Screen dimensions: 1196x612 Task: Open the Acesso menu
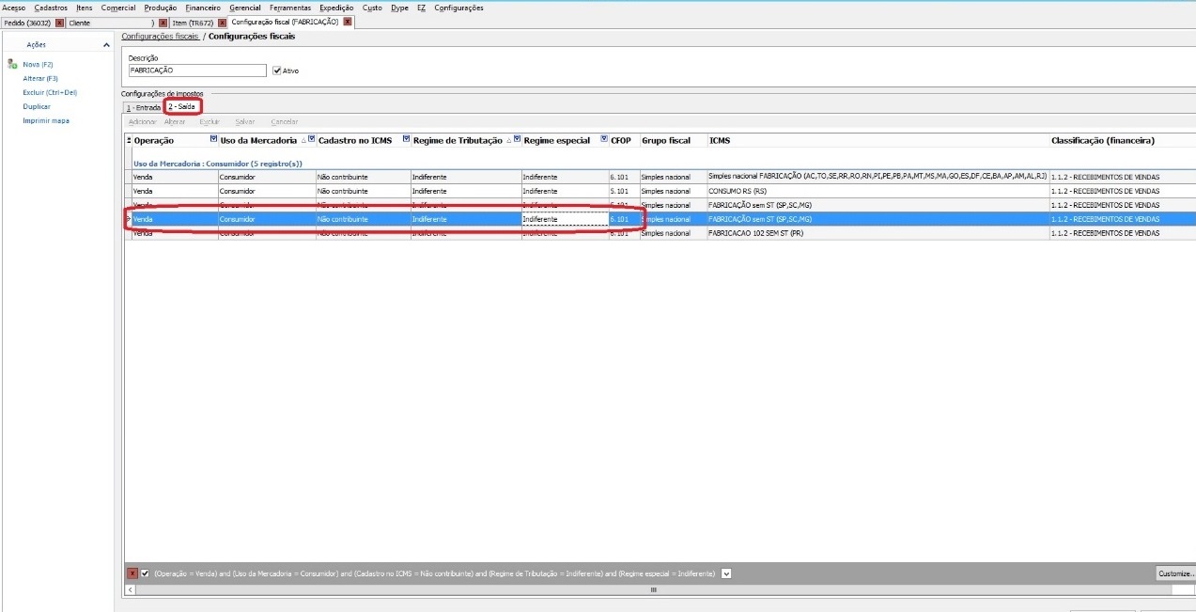[14, 8]
